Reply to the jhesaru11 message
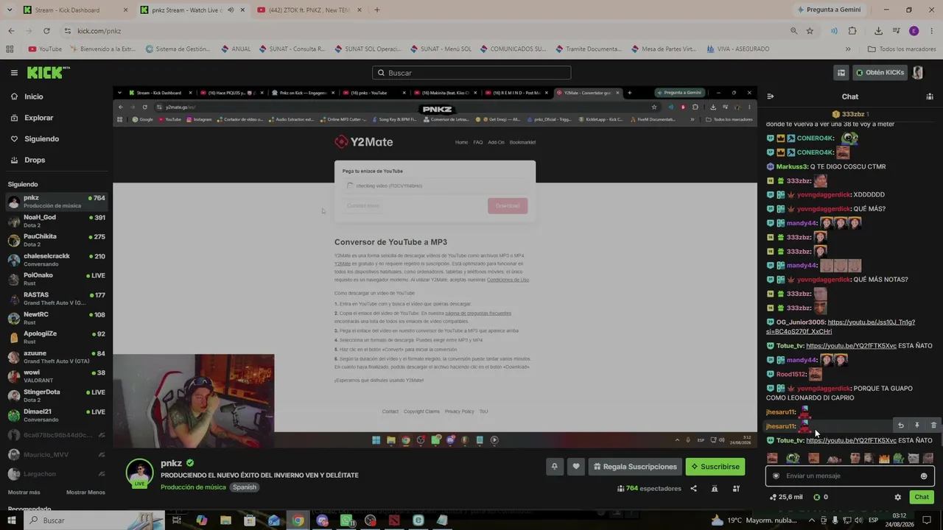The image size is (943, 530). pos(900,425)
